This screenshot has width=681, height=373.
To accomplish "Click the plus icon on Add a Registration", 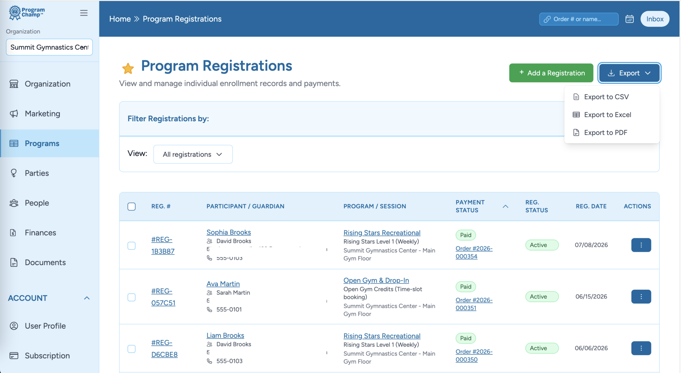I will pyautogui.click(x=521, y=72).
